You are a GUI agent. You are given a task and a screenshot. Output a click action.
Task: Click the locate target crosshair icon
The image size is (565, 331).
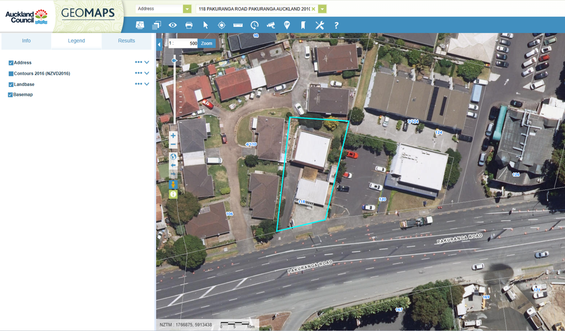point(222,25)
